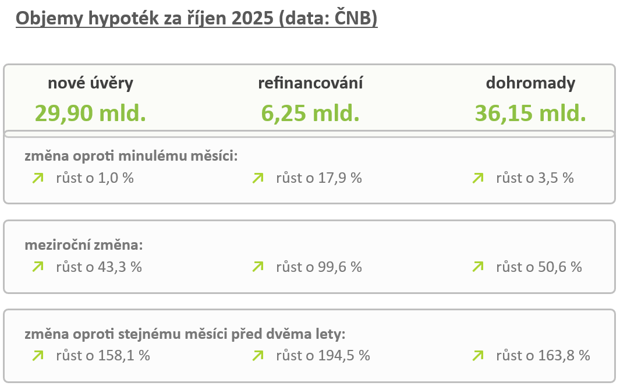
Task: Click the 29,90 mld. value
Action: [x=90, y=112]
